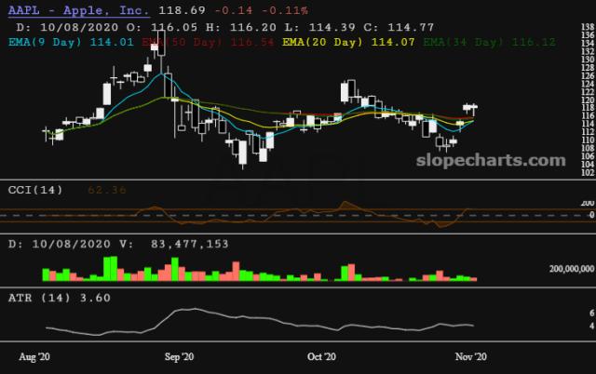Select the EMA(50 Day) 116.54 legend label
Viewport: 596px width, 374px height.
(208, 42)
